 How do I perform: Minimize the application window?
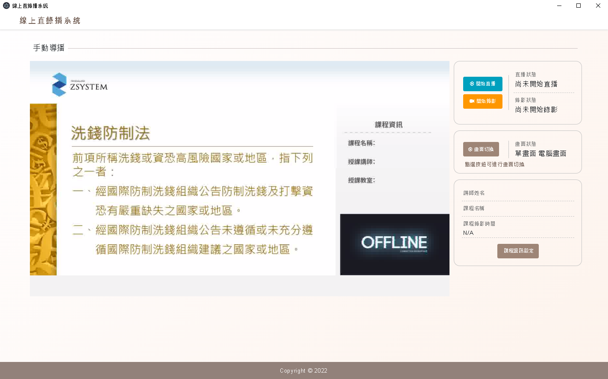pos(559,6)
